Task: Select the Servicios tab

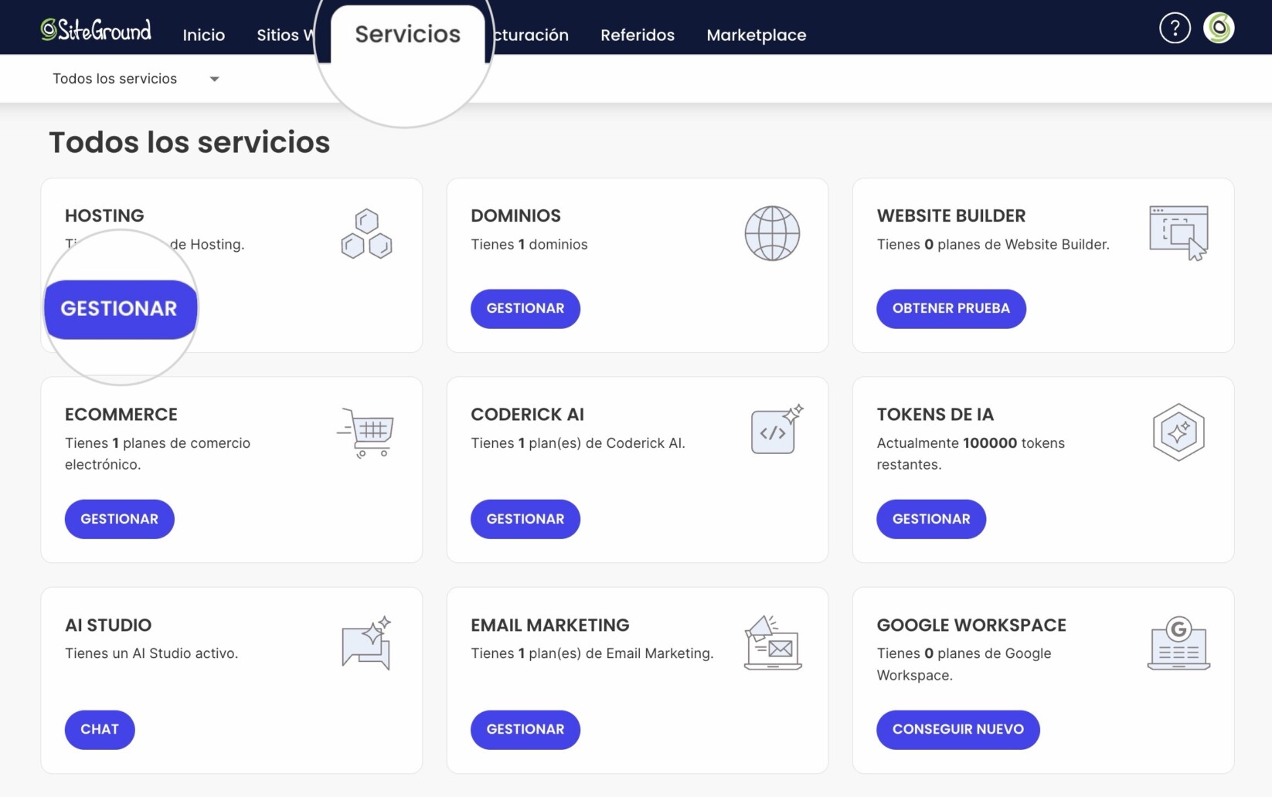Action: point(407,34)
